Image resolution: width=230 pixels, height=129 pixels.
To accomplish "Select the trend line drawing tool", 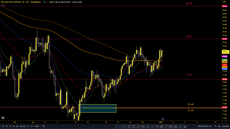I will pos(124,126).
